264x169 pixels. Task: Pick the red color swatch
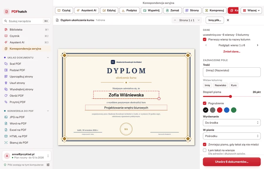click(219, 110)
